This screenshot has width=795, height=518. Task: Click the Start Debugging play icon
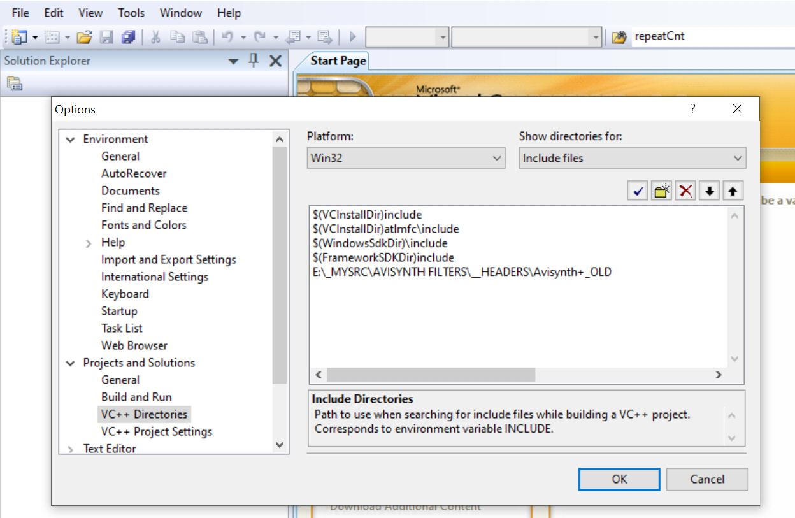[352, 37]
